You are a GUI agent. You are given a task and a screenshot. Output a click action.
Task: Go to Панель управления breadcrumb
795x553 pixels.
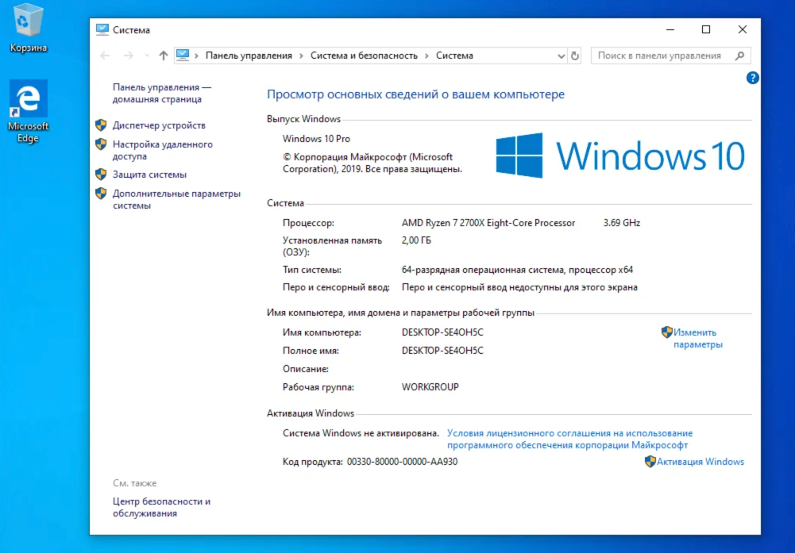pyautogui.click(x=249, y=56)
